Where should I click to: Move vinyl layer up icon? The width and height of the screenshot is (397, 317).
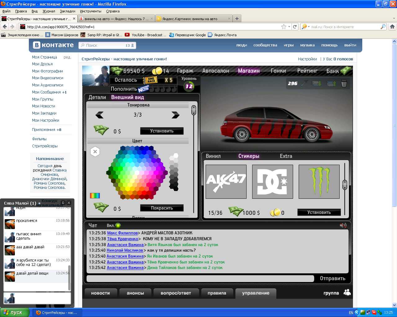pyautogui.click(x=331, y=83)
